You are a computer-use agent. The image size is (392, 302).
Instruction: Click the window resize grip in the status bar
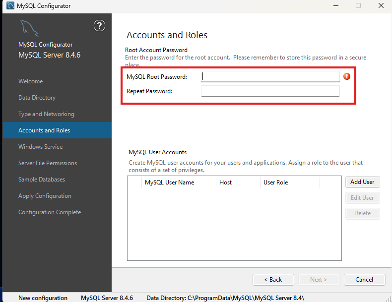tap(389, 299)
